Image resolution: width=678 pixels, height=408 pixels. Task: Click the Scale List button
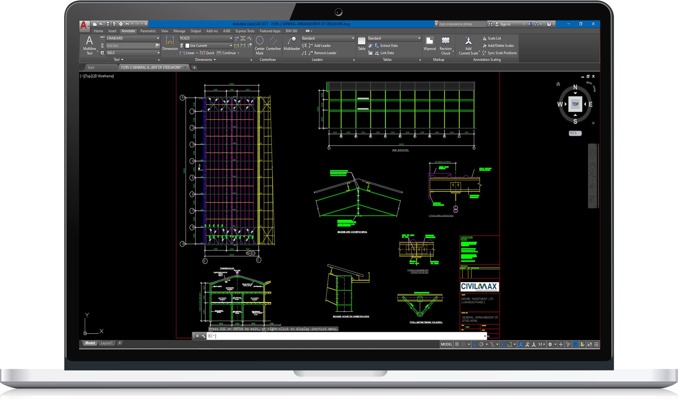492,38
